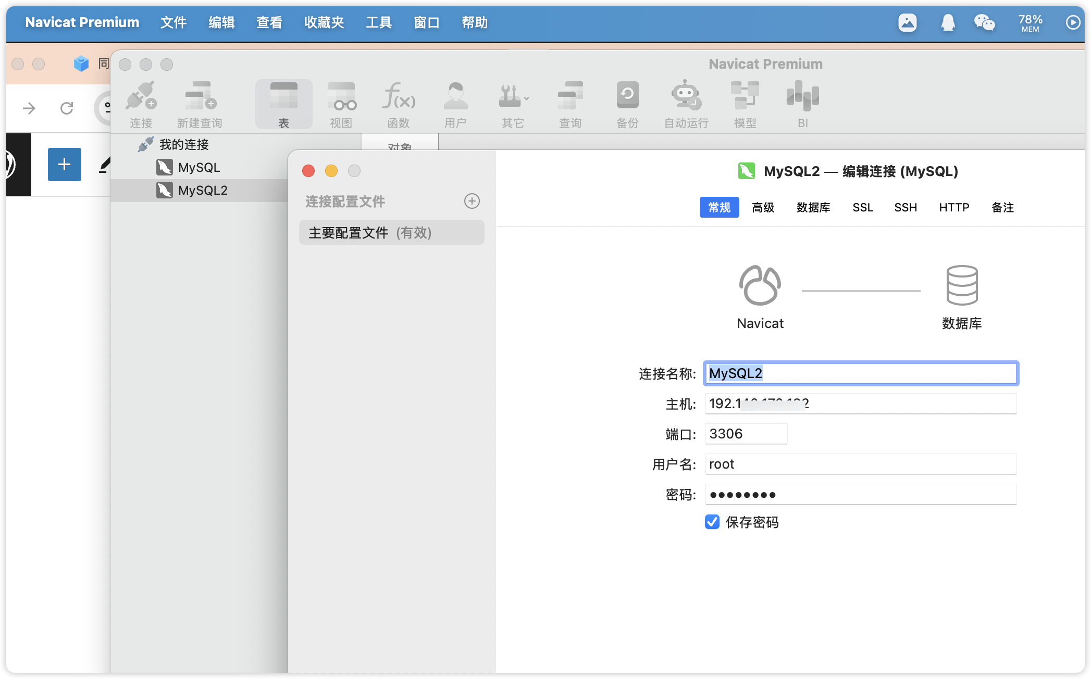Viewport: 1091px width, 679px height.
Task: Open the 模型 (Model) toolbar icon
Action: coord(745,104)
